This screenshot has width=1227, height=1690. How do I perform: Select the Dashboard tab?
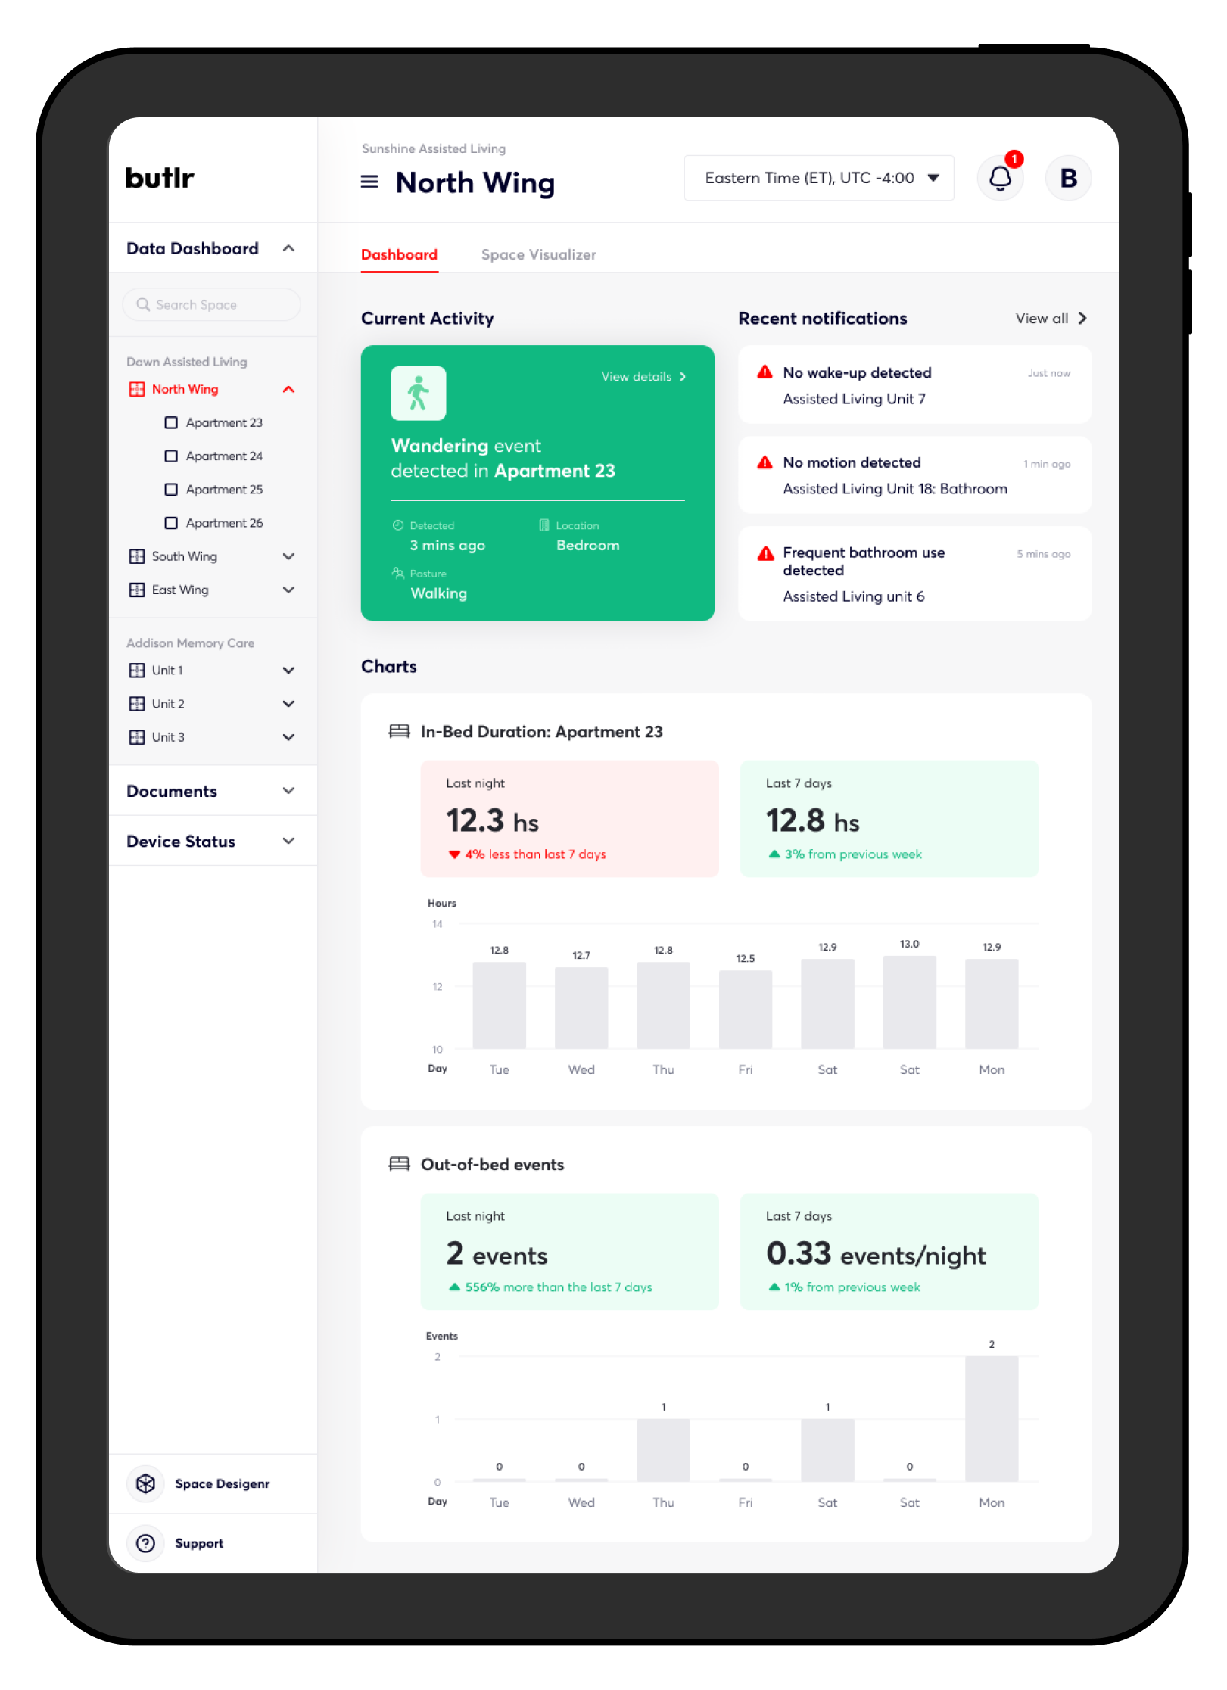[x=399, y=255]
